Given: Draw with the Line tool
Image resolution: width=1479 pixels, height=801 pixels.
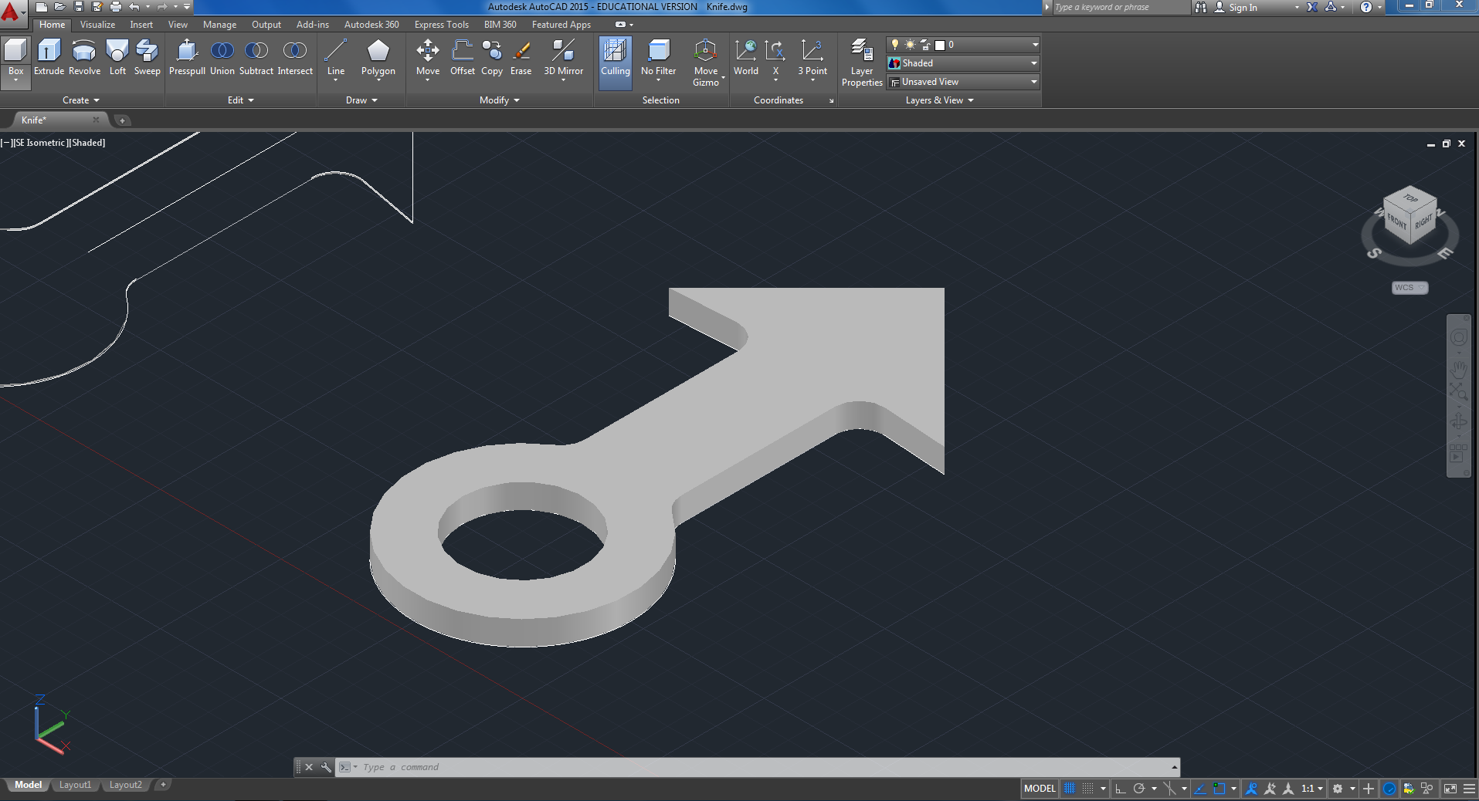Looking at the screenshot, I should point(335,59).
